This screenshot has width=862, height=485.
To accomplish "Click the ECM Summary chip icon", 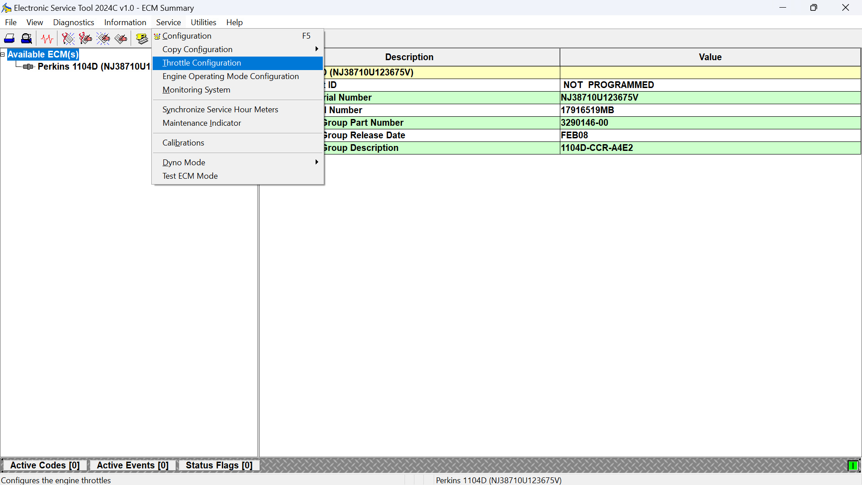I will click(142, 39).
